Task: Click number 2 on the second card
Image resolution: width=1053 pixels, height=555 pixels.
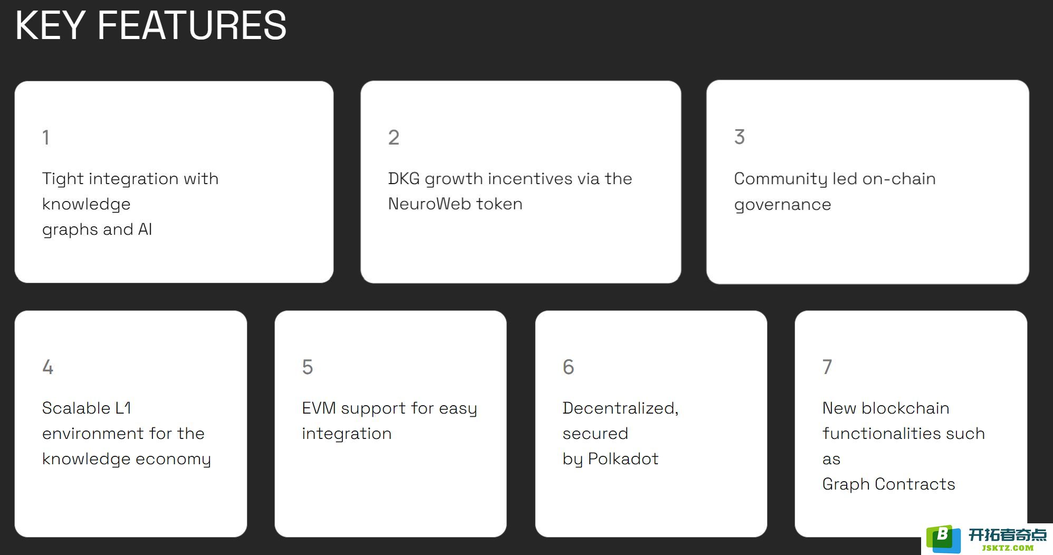Action: pyautogui.click(x=394, y=138)
